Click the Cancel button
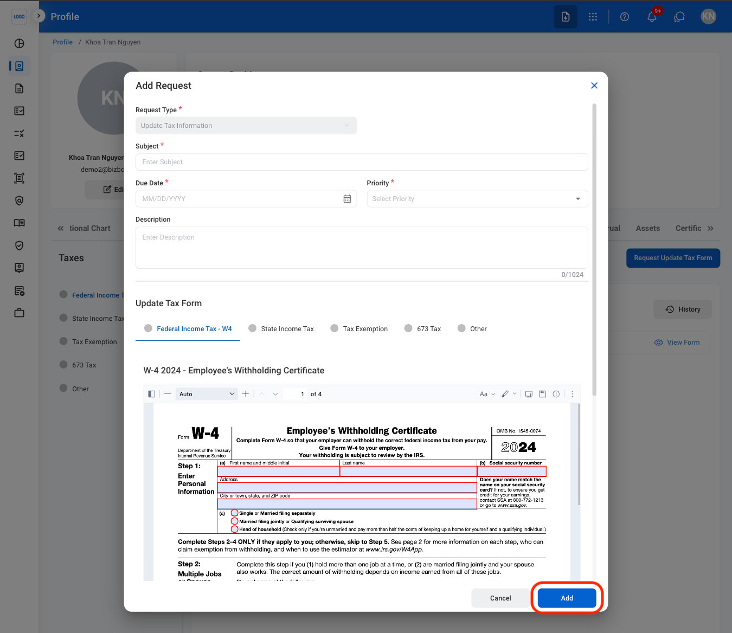 (500, 598)
